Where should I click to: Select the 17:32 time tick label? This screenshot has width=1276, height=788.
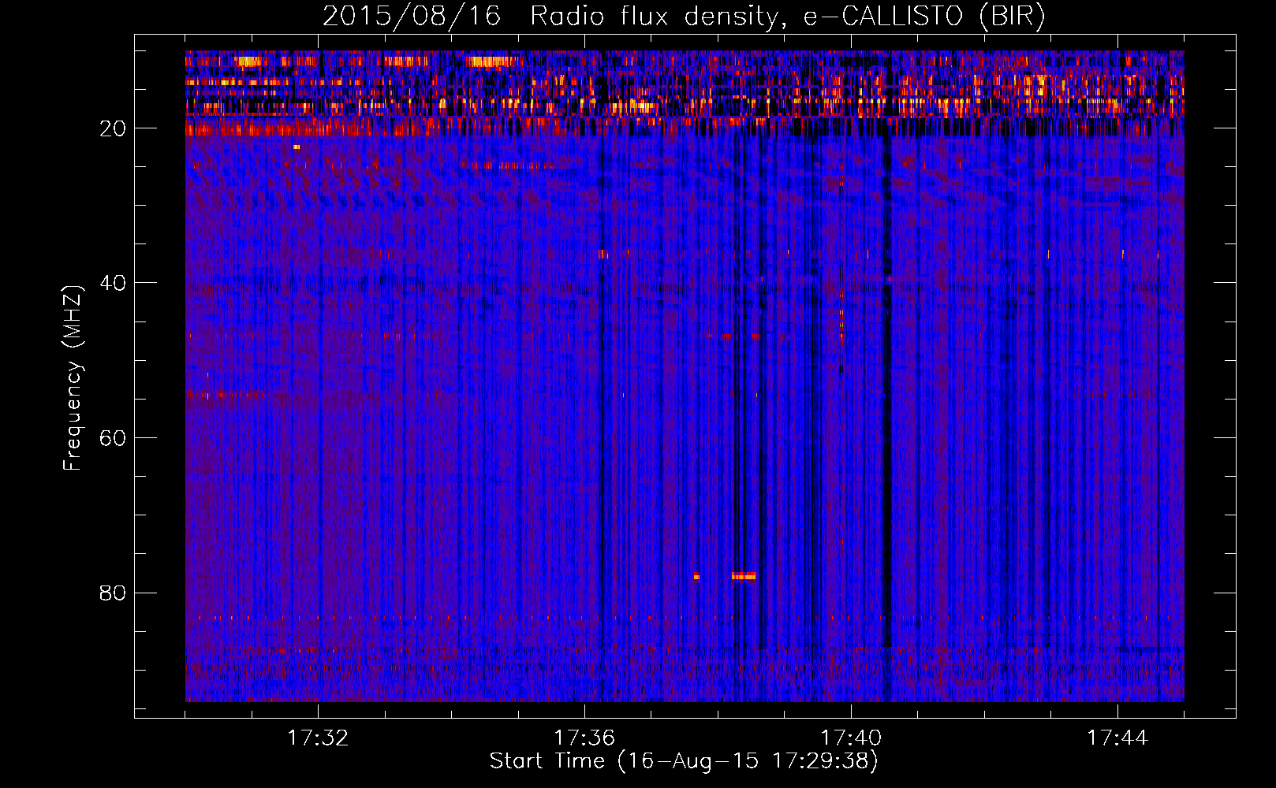[x=318, y=738]
